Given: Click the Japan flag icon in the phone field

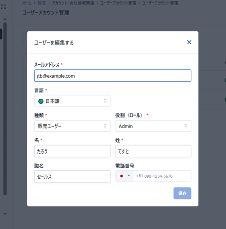Looking at the screenshot, I should (x=122, y=176).
